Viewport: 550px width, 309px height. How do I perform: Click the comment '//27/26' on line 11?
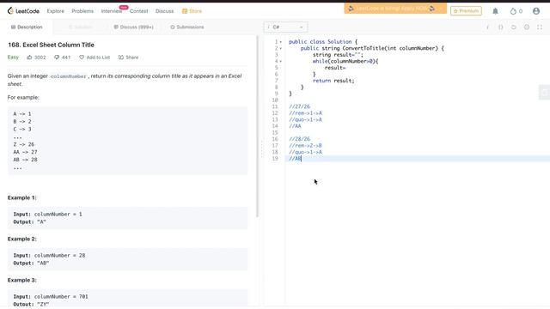(x=300, y=106)
